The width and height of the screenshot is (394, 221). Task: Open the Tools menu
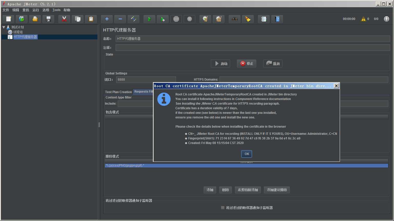click(56, 10)
